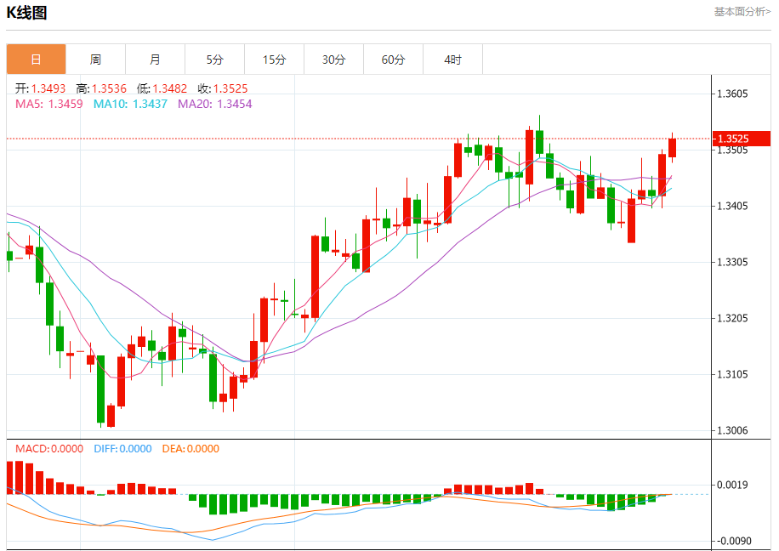
Task: Switch to the 日 daily chart tab
Action: (x=36, y=60)
